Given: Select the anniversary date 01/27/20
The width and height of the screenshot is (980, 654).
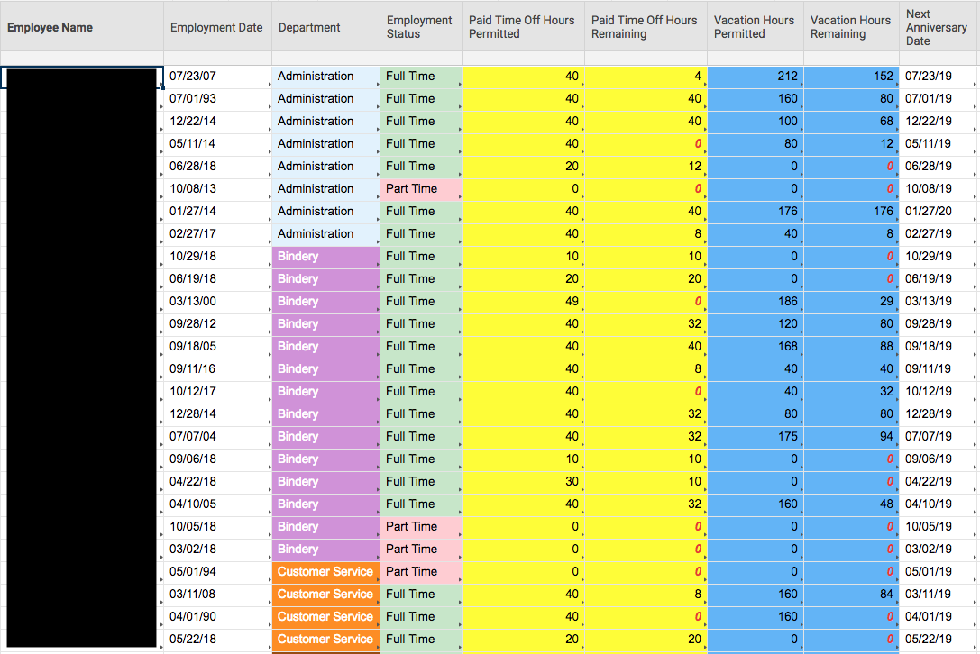Looking at the screenshot, I should tap(939, 211).
